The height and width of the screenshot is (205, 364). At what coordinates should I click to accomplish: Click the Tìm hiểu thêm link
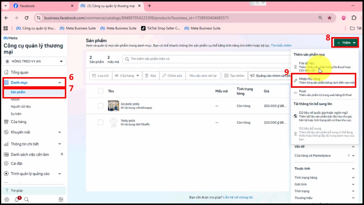(281, 46)
